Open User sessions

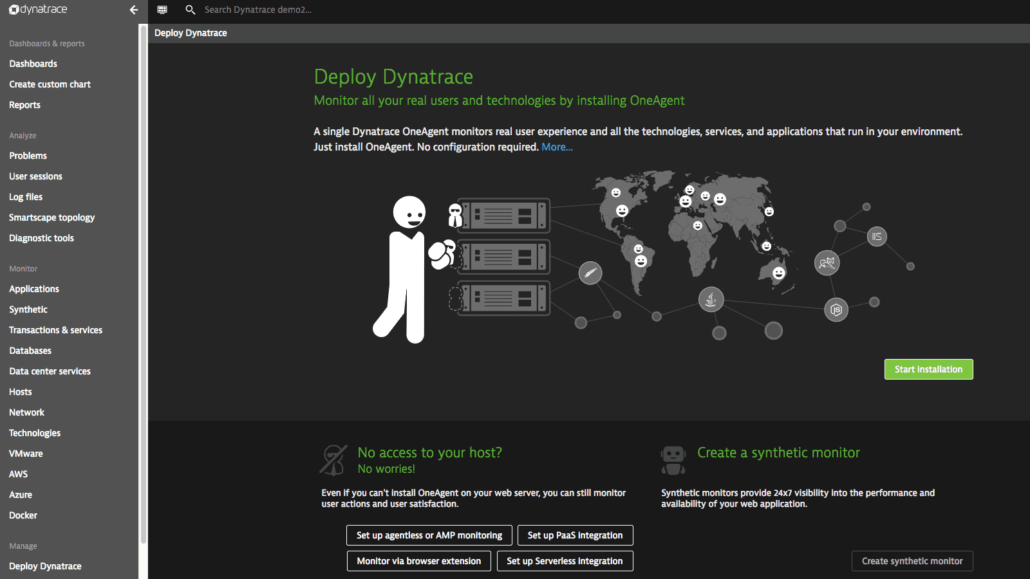pos(35,176)
